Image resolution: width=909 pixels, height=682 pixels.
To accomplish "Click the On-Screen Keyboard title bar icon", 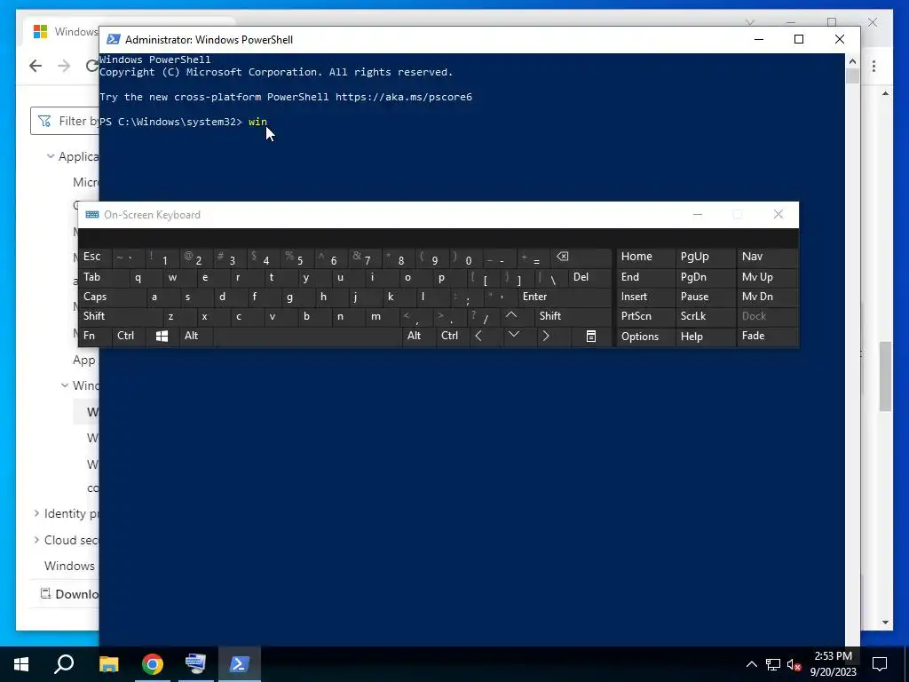I will [91, 215].
